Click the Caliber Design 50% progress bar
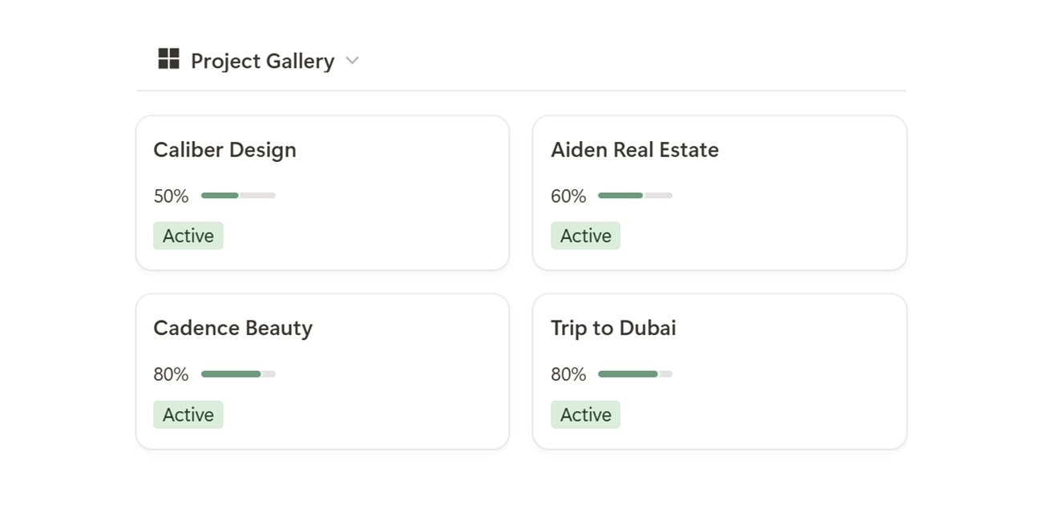 (x=238, y=196)
